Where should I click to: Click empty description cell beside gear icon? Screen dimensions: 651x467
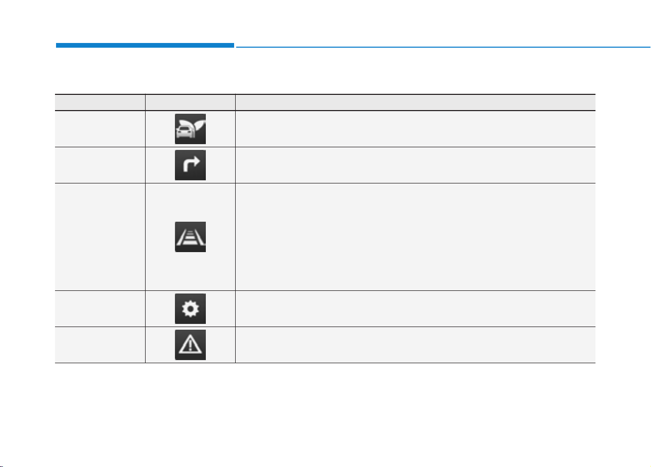[415, 309]
